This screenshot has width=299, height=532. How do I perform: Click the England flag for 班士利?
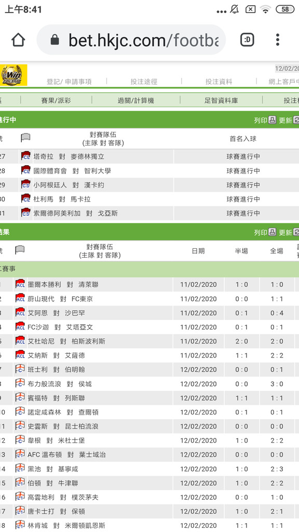(x=20, y=369)
